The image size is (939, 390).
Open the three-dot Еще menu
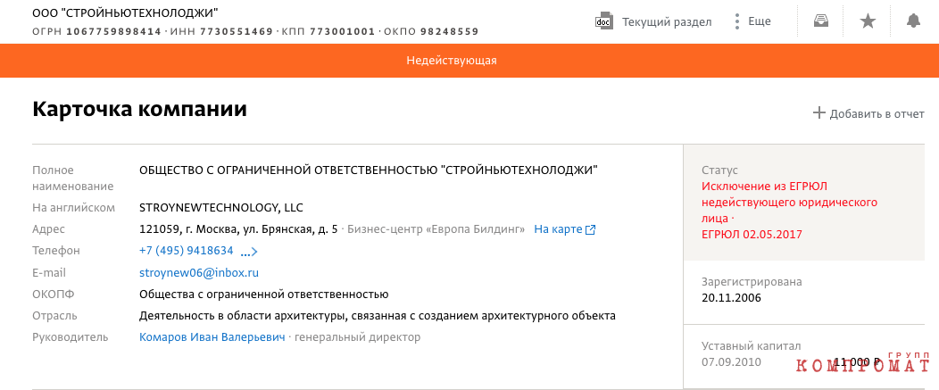tap(736, 21)
